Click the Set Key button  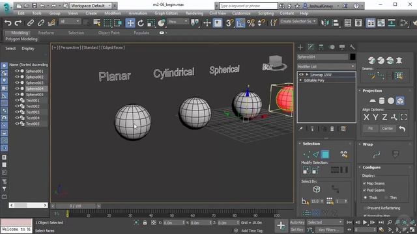click(x=297, y=229)
